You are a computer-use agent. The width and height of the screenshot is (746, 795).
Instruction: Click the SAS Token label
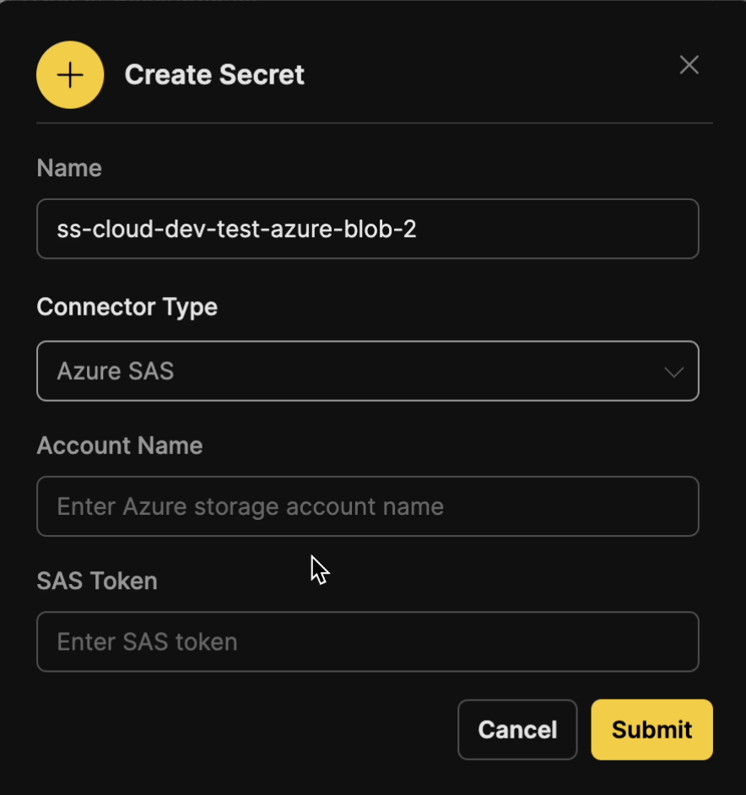97,581
